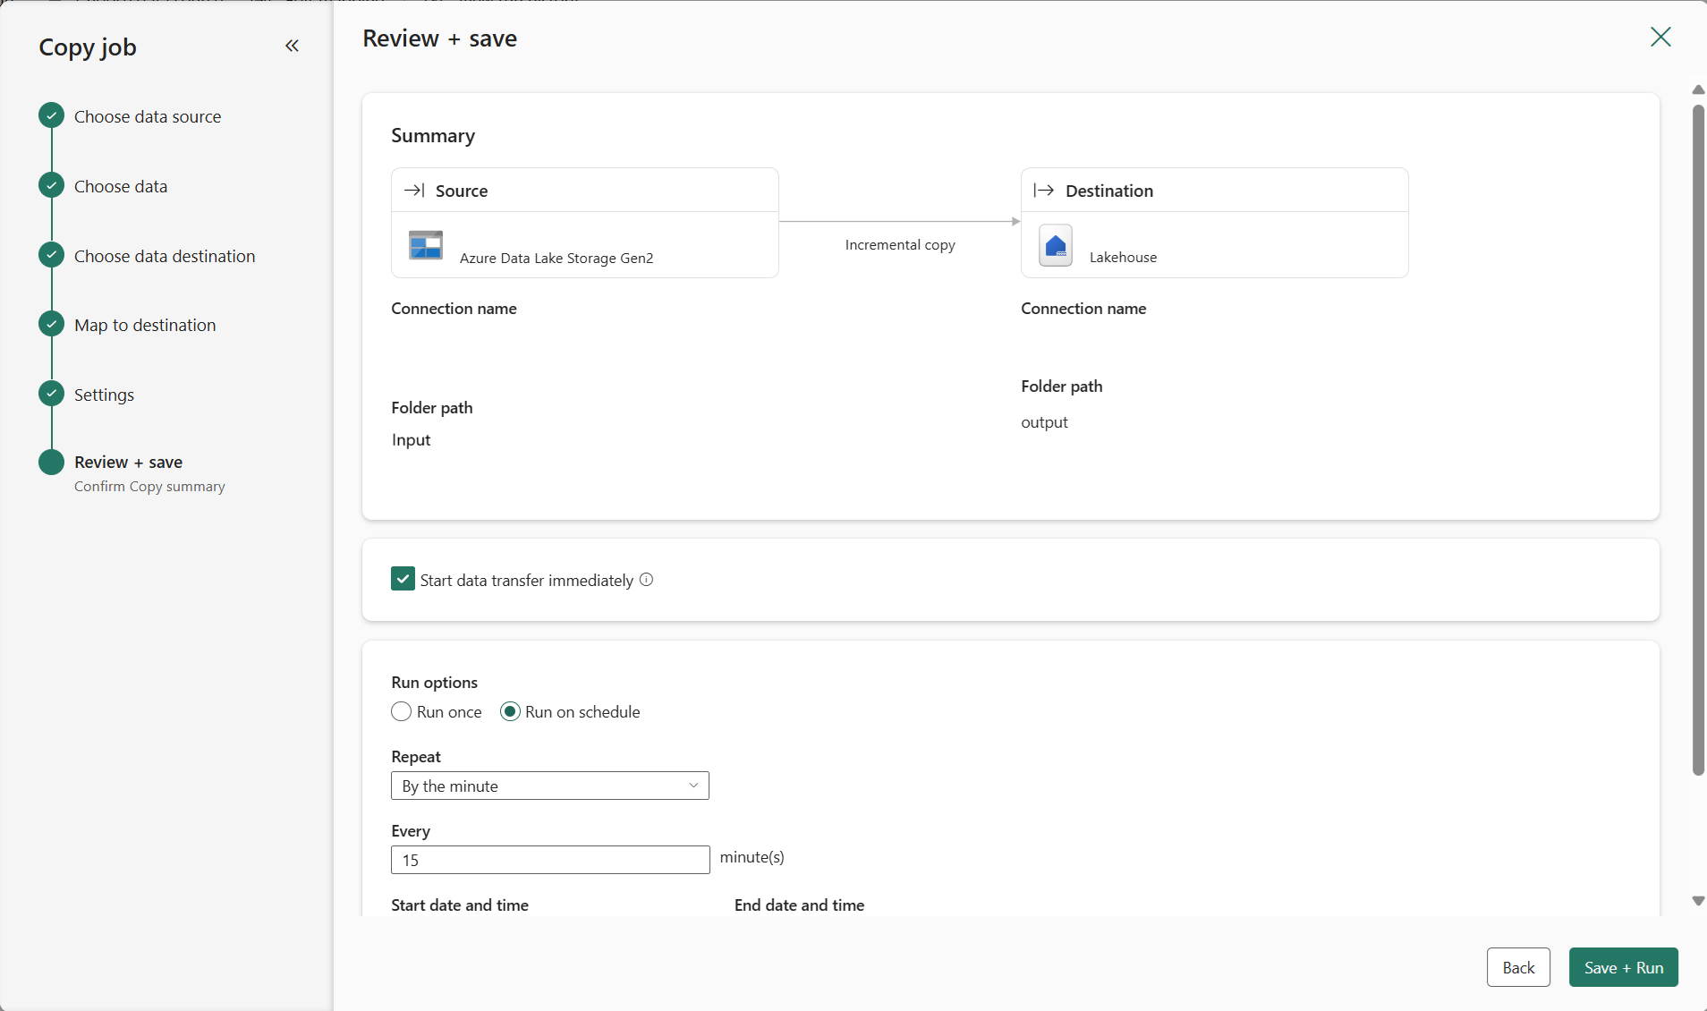Click the Settings step checkmark icon
This screenshot has height=1011, width=1707.
(x=52, y=394)
